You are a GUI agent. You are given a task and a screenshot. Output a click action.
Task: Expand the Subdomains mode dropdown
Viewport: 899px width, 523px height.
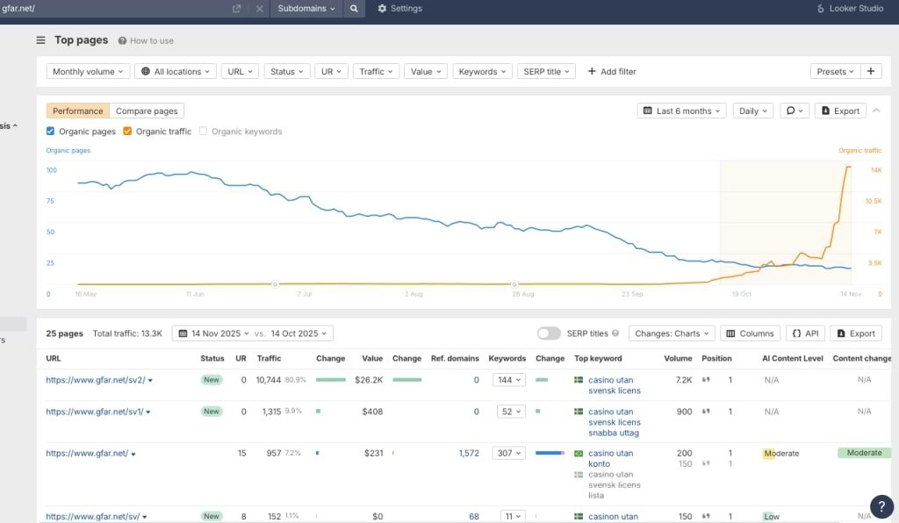click(x=306, y=9)
